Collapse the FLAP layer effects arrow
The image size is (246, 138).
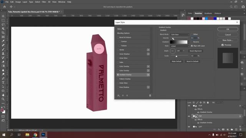point(243,106)
